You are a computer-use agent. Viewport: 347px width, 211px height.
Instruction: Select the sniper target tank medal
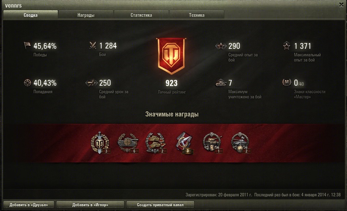[128, 143]
